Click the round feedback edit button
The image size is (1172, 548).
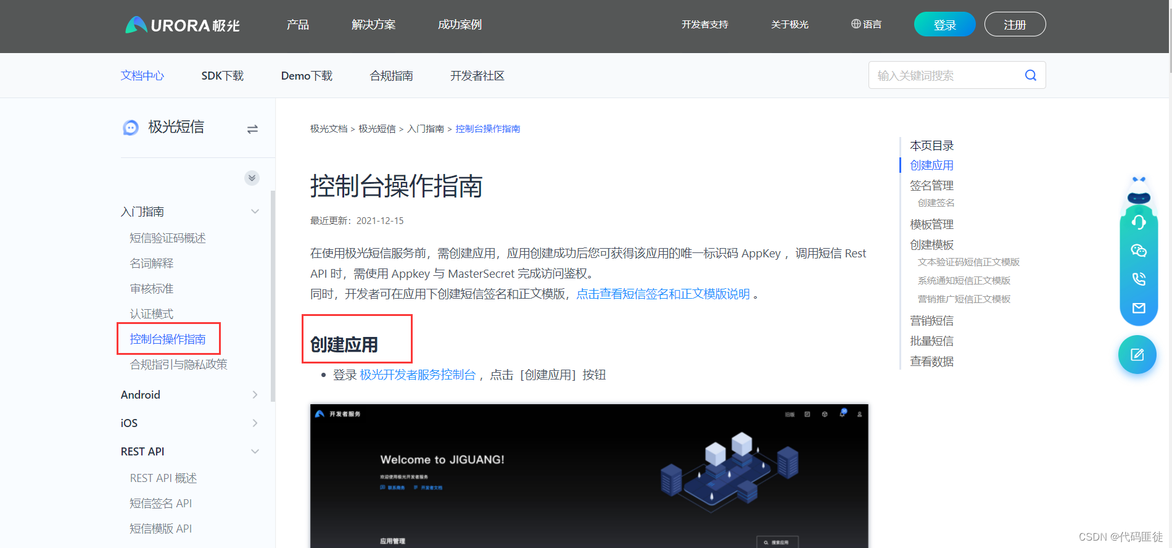pos(1137,354)
